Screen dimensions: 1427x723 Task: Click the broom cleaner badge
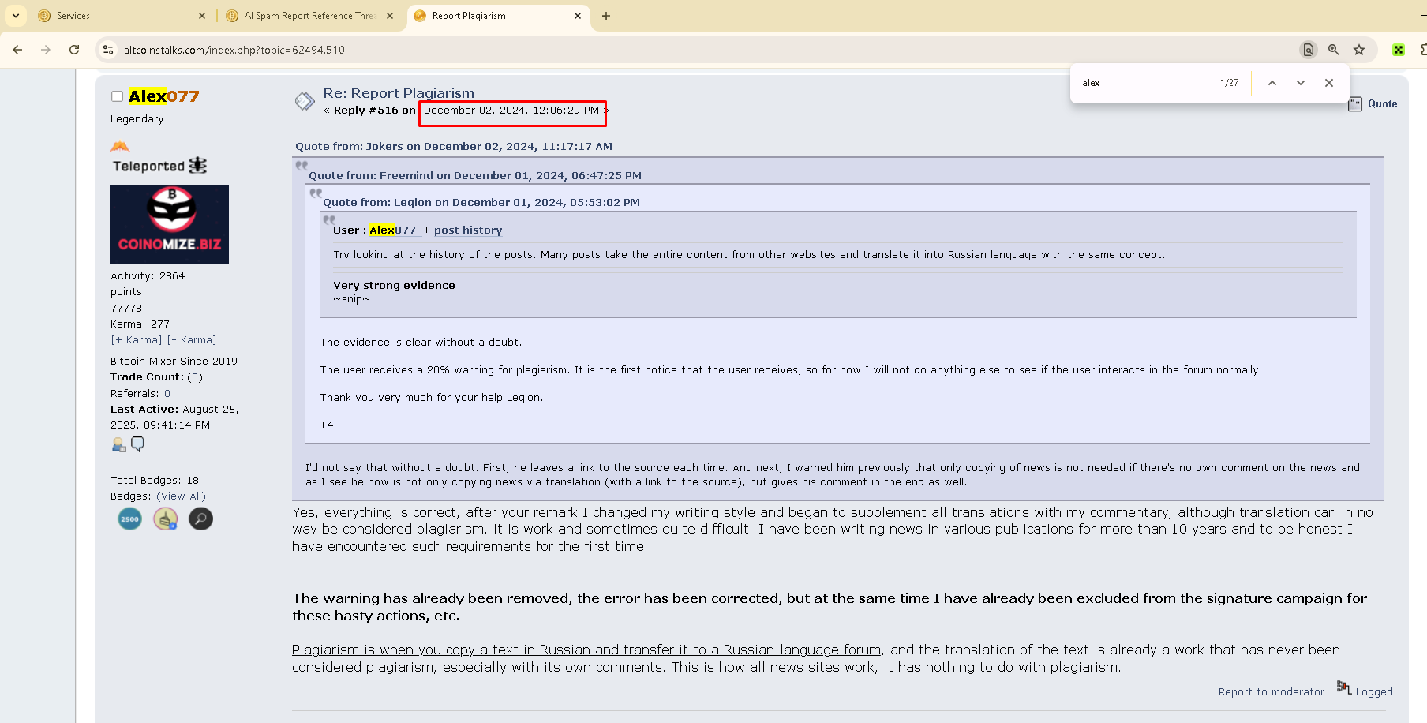tap(165, 519)
